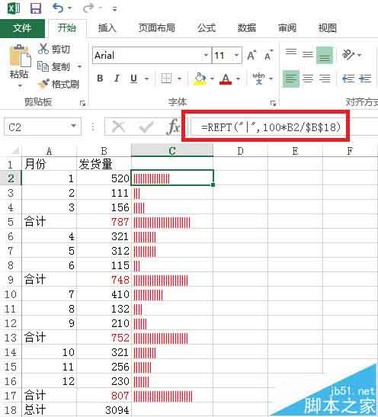Viewport: 378px width, 417px height.
Task: Expand the 复制 copy options arrow
Action: tap(79, 66)
